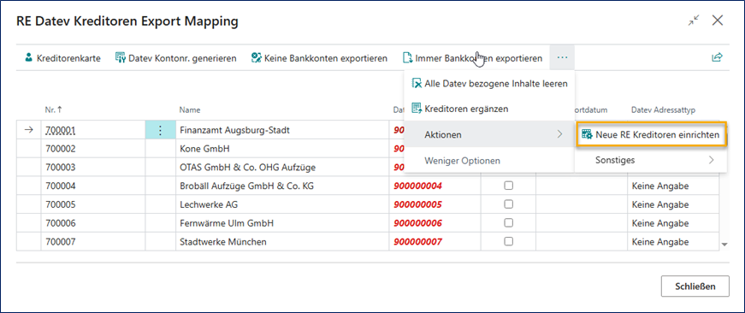Click Datev number 900000007
The height and width of the screenshot is (313, 745).
pos(417,241)
